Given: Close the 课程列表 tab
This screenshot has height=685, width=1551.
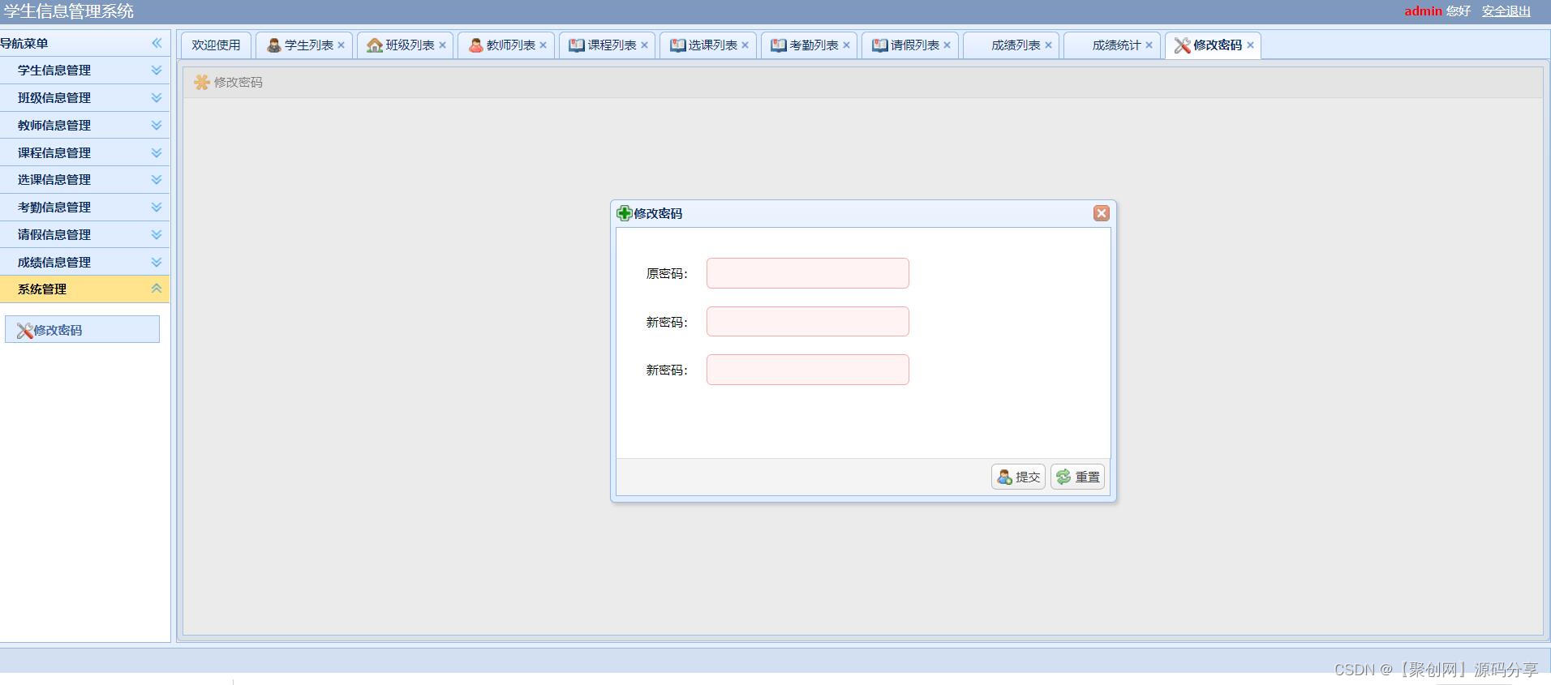Looking at the screenshot, I should point(645,45).
